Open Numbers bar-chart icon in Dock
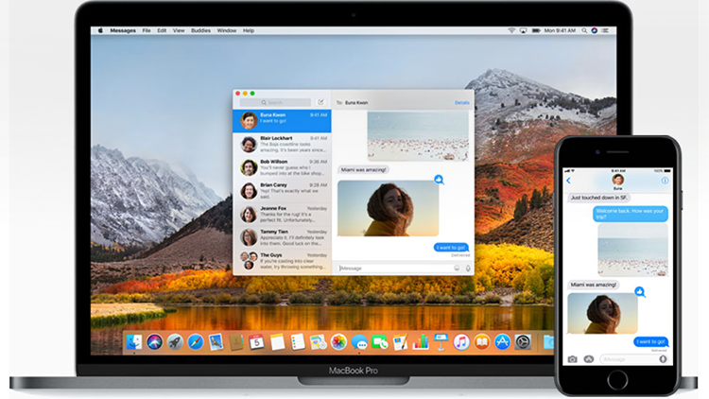709x399 pixels. 421,342
